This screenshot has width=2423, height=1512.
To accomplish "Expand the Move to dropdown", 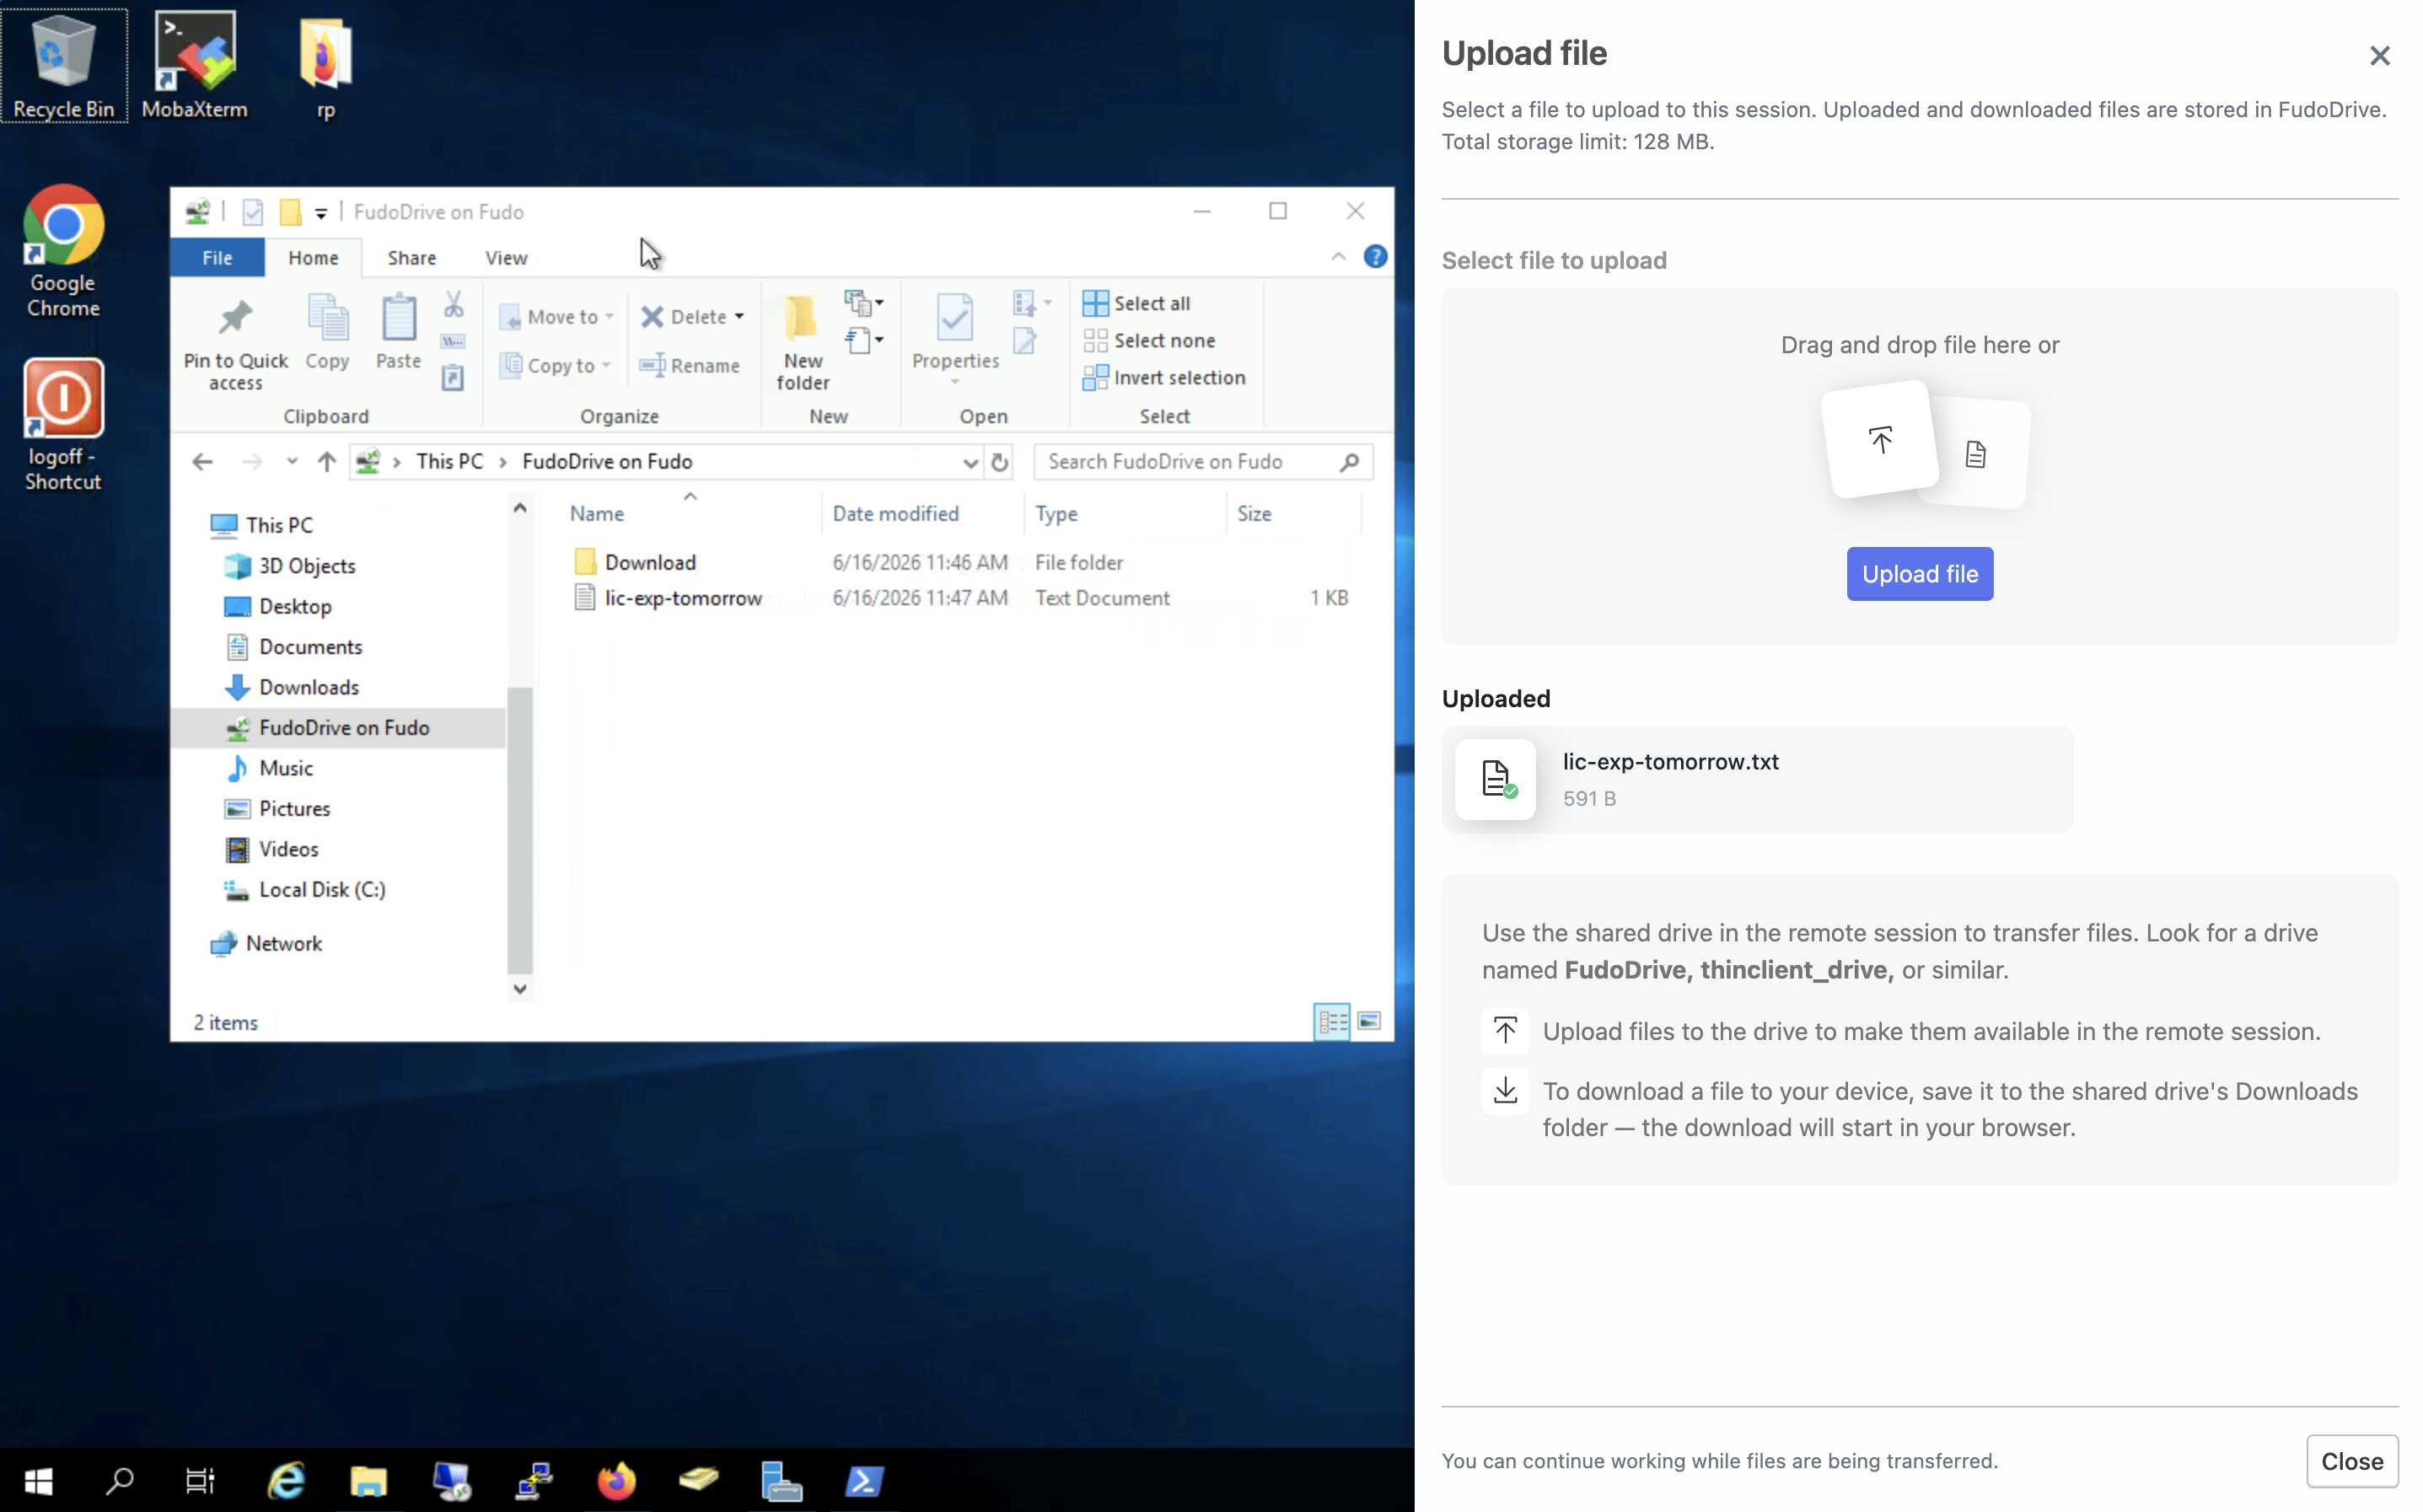I will pos(609,316).
